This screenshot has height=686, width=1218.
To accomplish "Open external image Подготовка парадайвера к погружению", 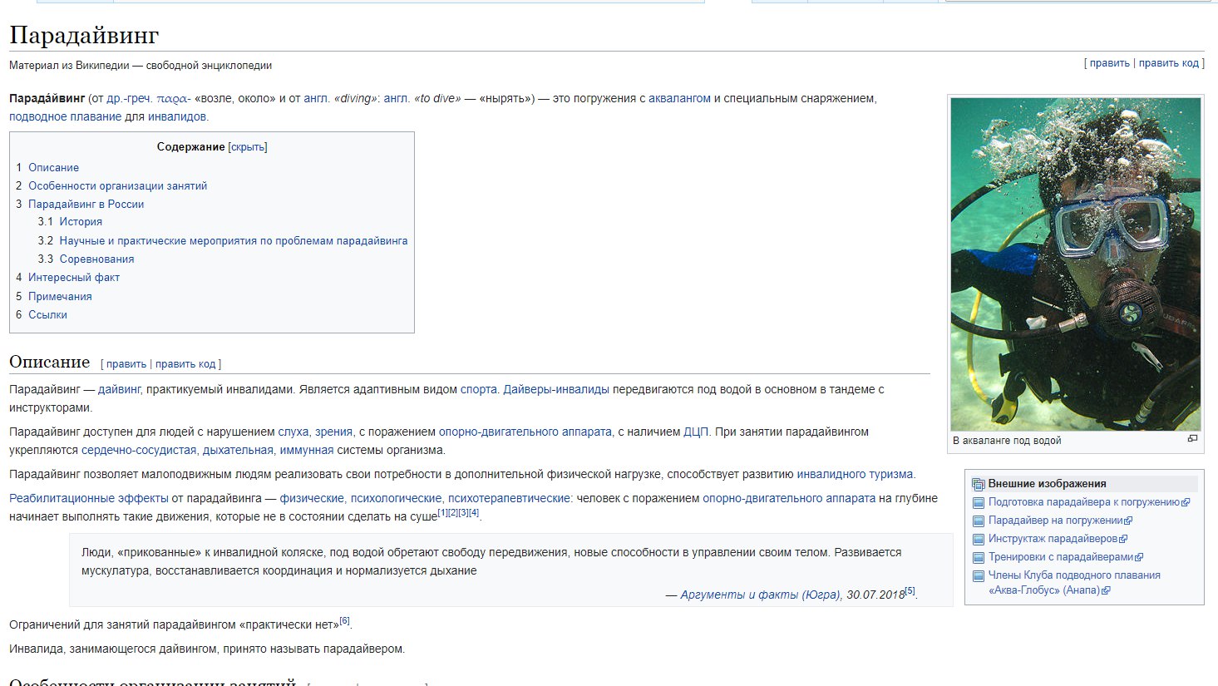I will point(1088,502).
